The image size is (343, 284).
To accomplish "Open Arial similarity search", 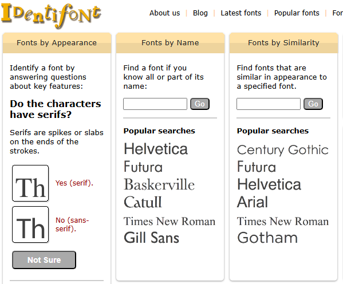I will tap(253, 202).
